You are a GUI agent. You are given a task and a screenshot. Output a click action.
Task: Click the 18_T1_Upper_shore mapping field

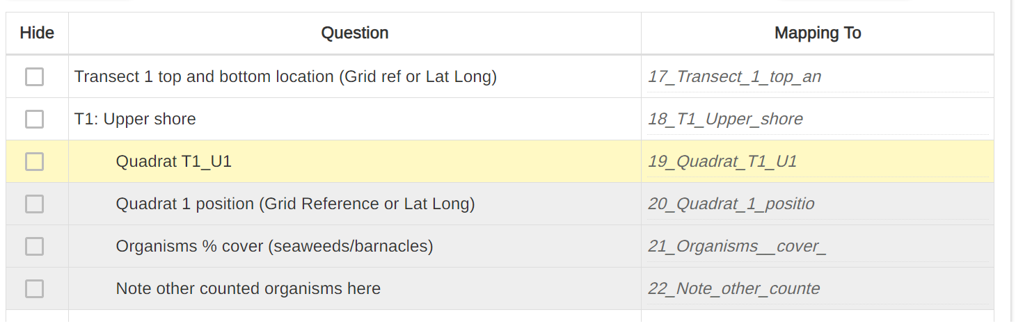pos(817,120)
